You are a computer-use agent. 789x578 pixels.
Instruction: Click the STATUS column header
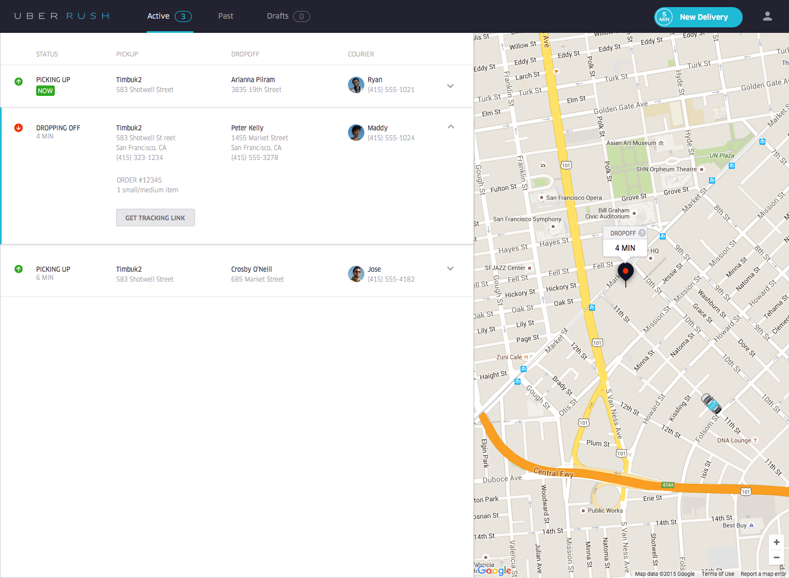point(47,54)
